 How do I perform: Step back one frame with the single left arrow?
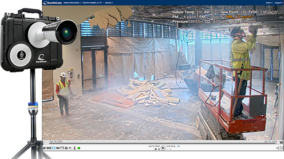coord(159,149)
